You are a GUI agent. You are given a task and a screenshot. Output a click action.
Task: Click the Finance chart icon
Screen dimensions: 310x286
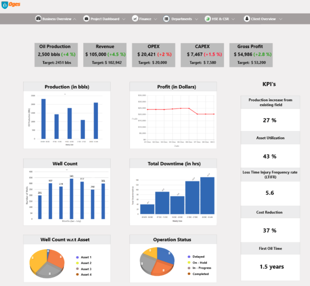[135, 18]
